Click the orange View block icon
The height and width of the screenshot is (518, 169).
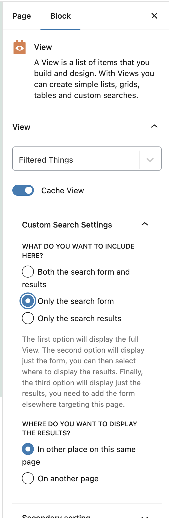[x=20, y=47]
